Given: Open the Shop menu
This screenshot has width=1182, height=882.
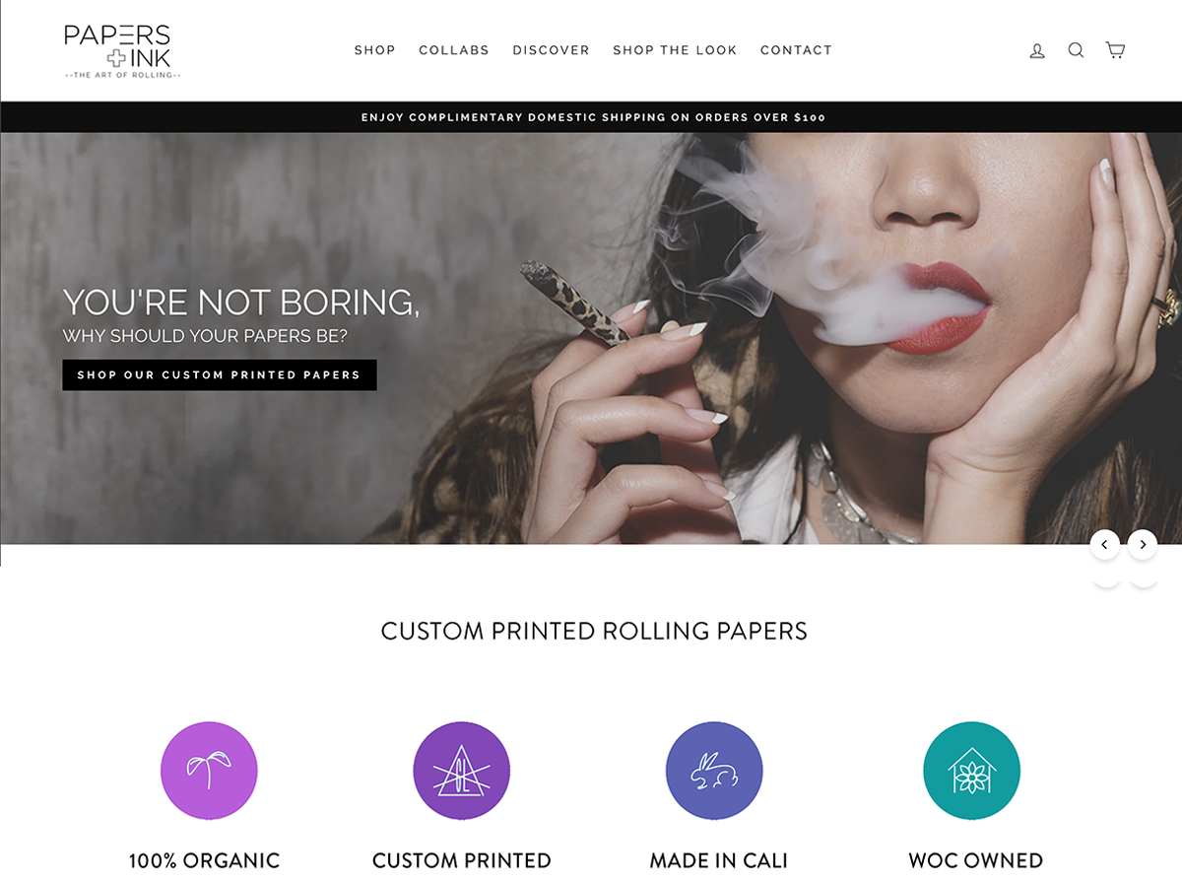Looking at the screenshot, I should tap(375, 50).
